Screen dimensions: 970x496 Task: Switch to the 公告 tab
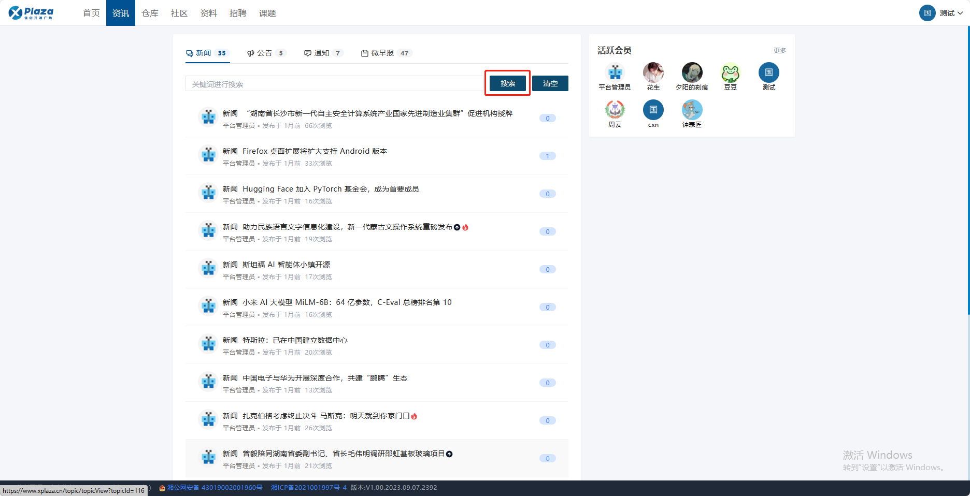(x=265, y=53)
